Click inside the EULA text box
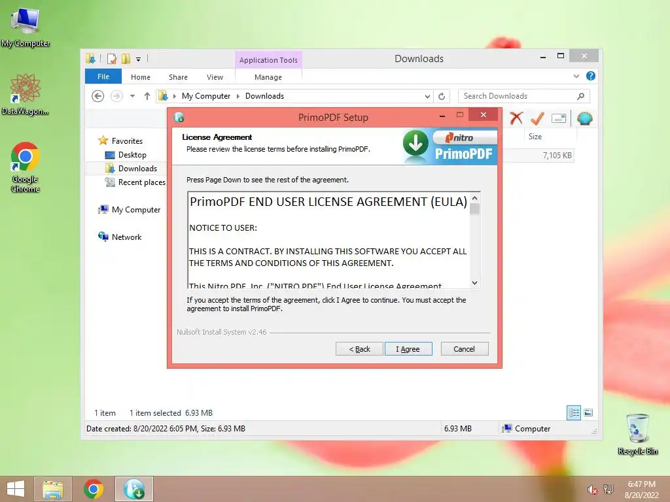 [x=329, y=240]
